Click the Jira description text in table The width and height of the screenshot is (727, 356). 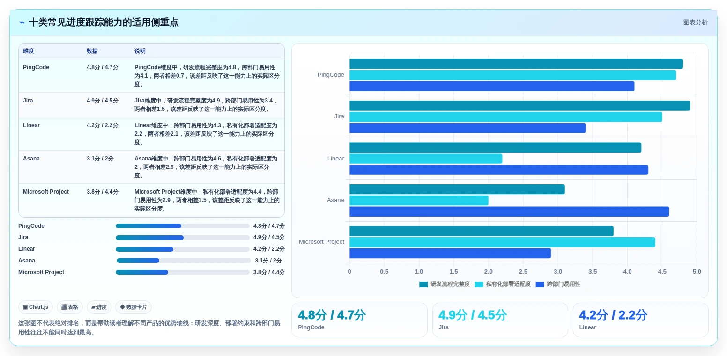pos(206,105)
